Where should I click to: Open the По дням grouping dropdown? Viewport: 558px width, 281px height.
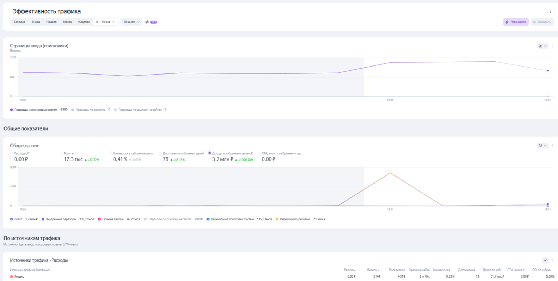click(x=131, y=22)
